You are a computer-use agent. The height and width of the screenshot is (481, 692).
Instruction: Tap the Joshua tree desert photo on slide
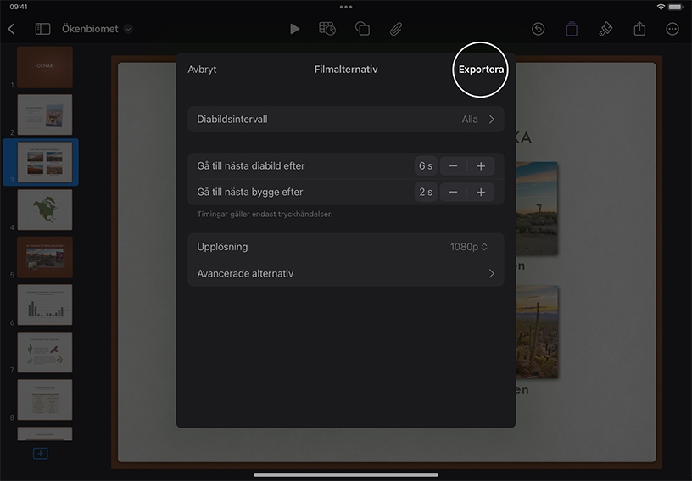(x=536, y=209)
